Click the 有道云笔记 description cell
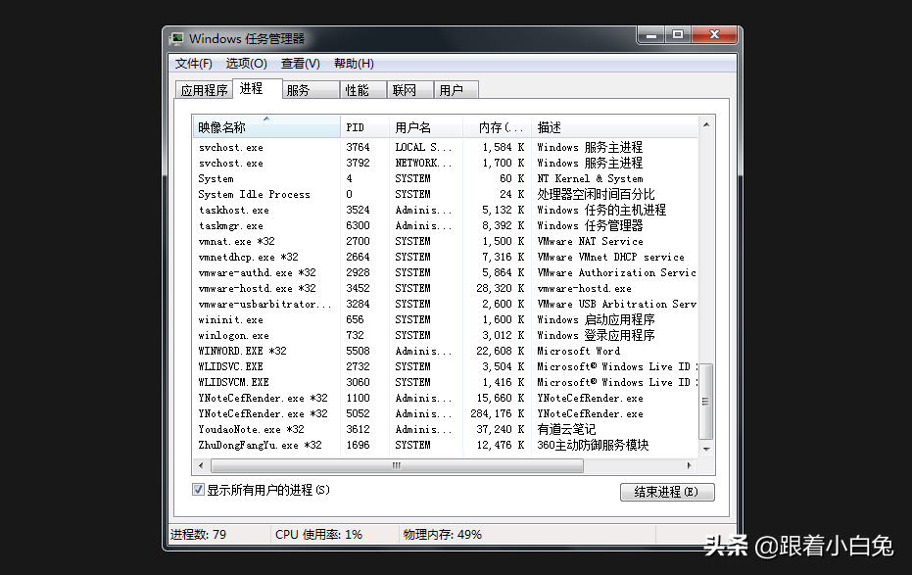Viewport: 912px width, 575px height. 566,430
